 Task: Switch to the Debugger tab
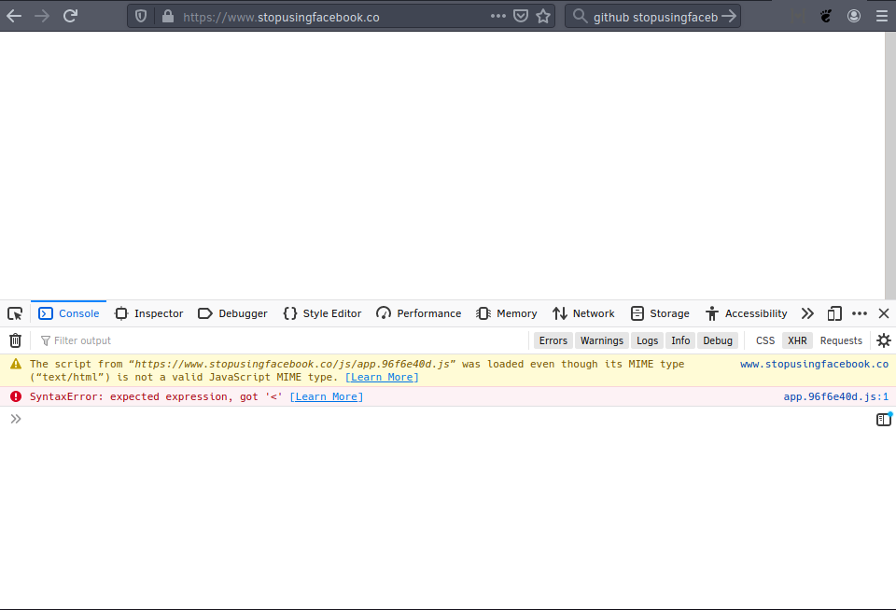pyautogui.click(x=232, y=313)
